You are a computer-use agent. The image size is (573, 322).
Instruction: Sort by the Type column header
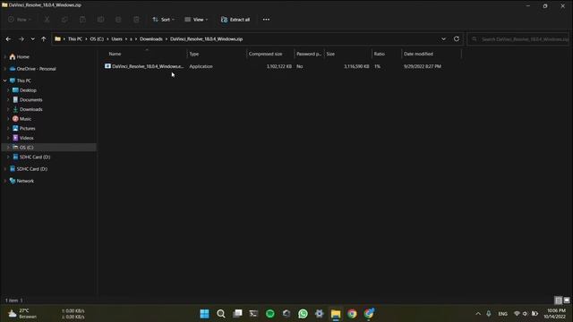[194, 54]
